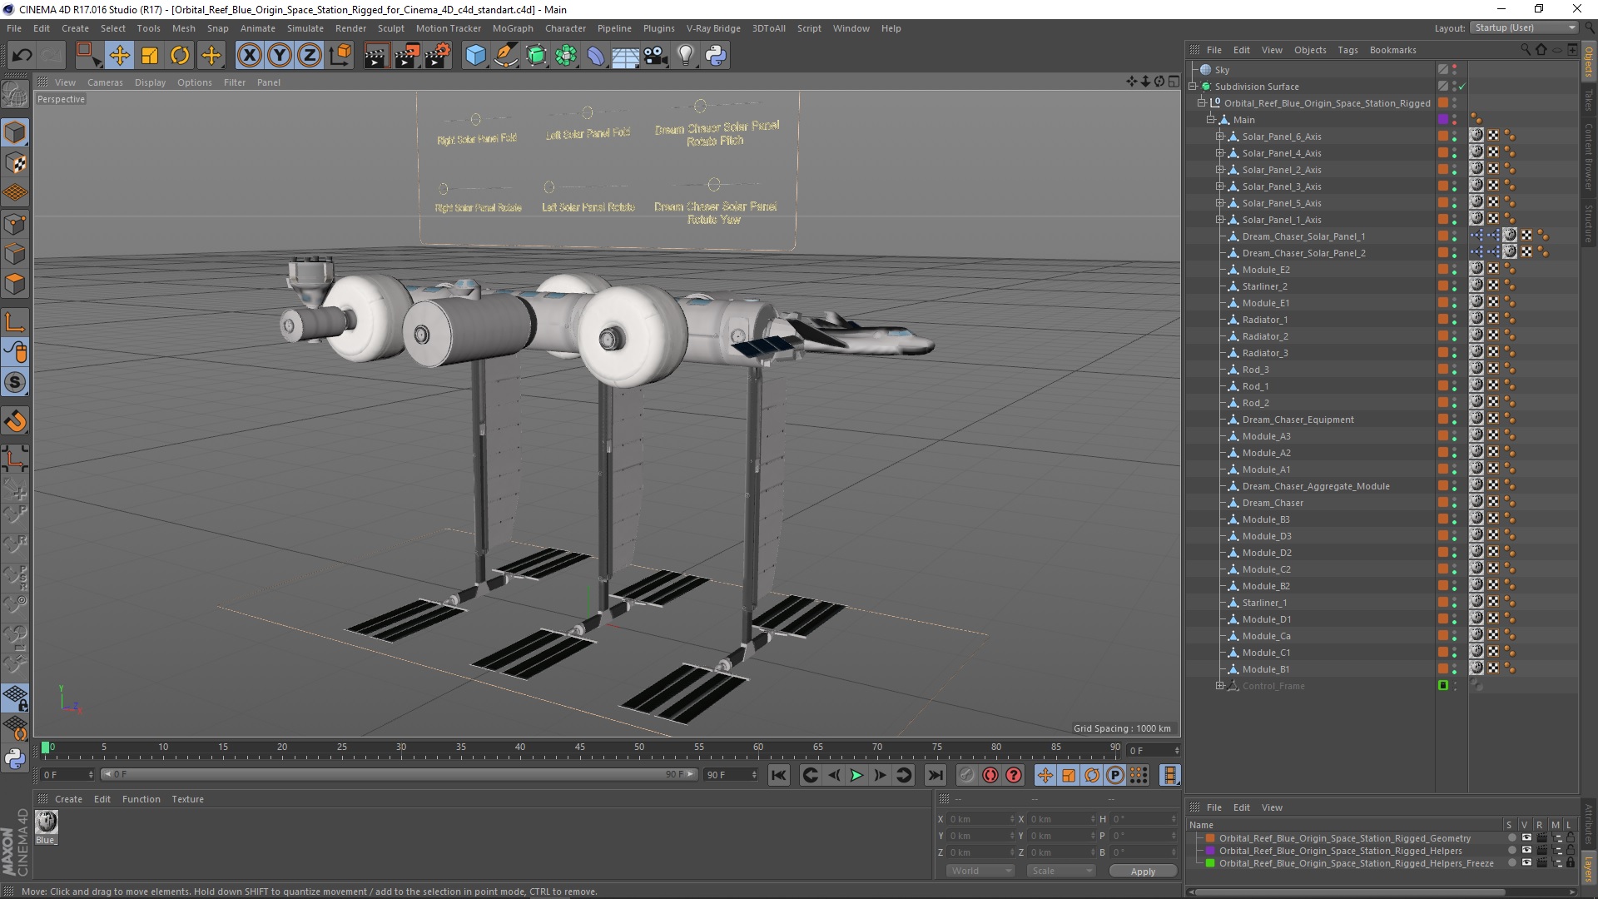The image size is (1598, 899).
Task: Open Object Manager Tags menu
Action: coord(1347,50)
